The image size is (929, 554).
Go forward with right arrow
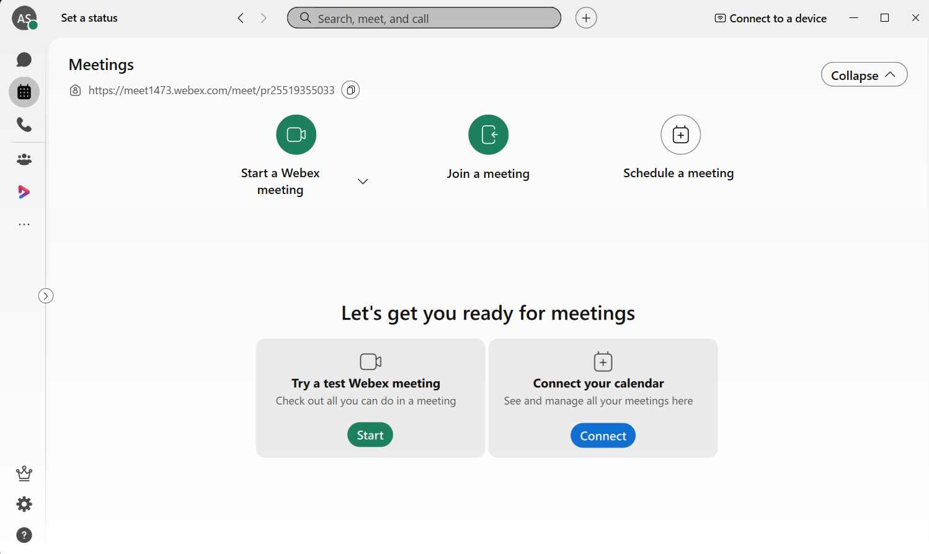(x=264, y=18)
